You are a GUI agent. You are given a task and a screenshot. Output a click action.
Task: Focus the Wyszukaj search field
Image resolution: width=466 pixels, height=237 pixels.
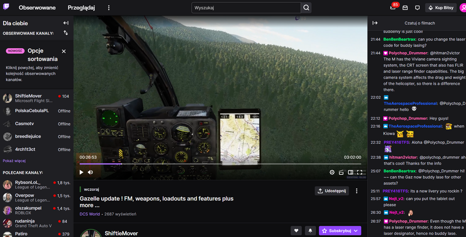(x=246, y=8)
